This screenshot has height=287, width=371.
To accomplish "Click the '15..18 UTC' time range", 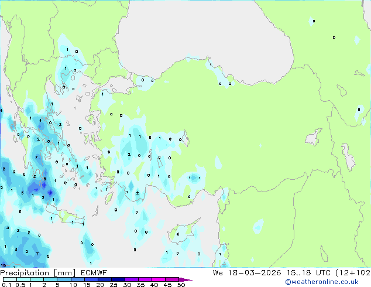I will click(x=308, y=273).
